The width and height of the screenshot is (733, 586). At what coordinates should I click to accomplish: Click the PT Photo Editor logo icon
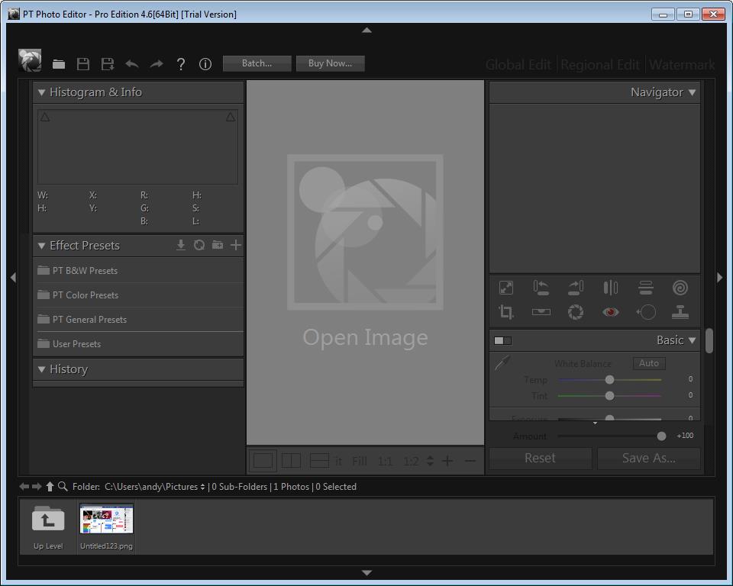point(30,61)
